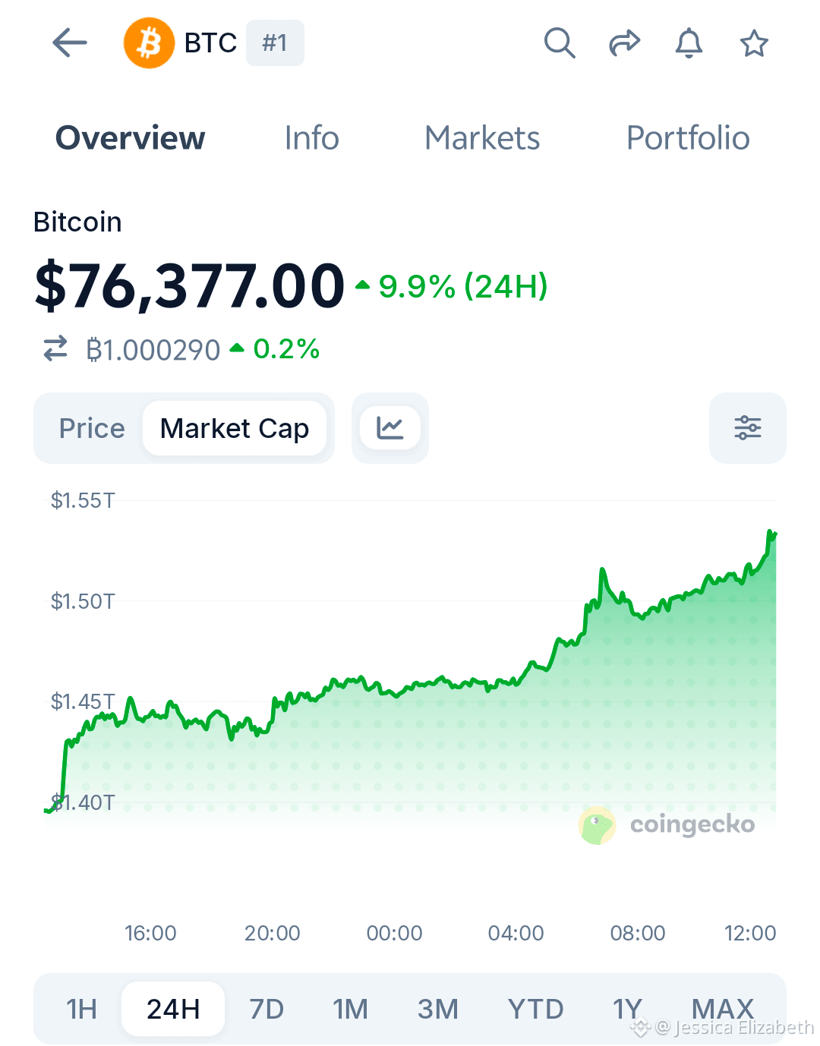Tap the #1 rank badge
820x1046 pixels.
click(275, 43)
